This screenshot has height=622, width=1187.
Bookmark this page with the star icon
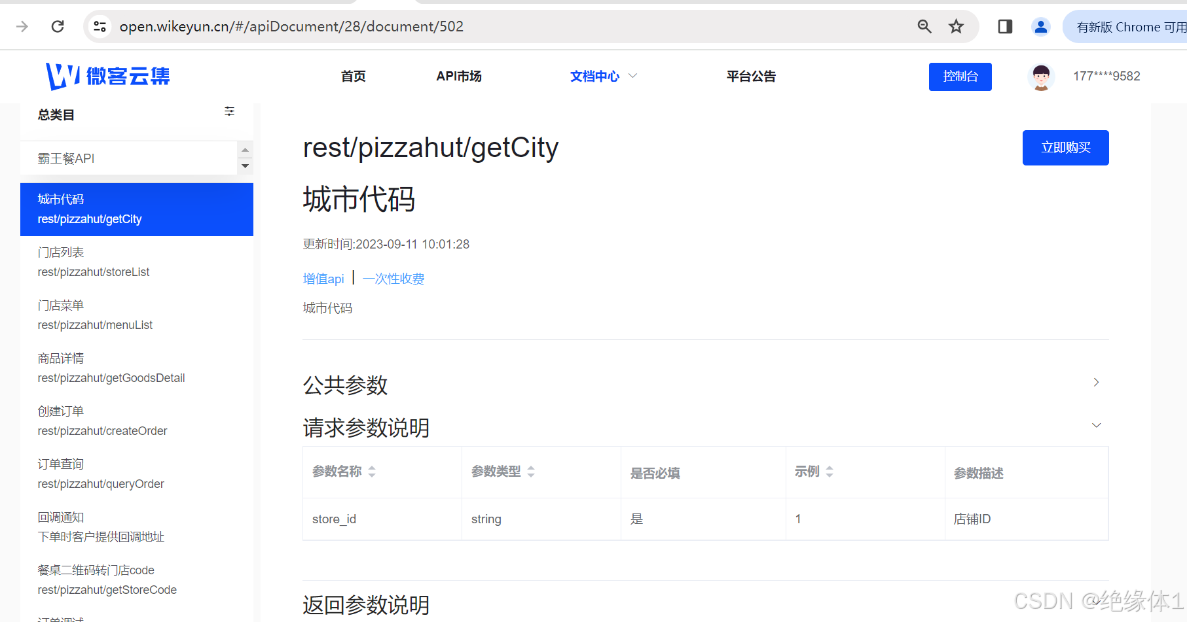click(x=957, y=26)
